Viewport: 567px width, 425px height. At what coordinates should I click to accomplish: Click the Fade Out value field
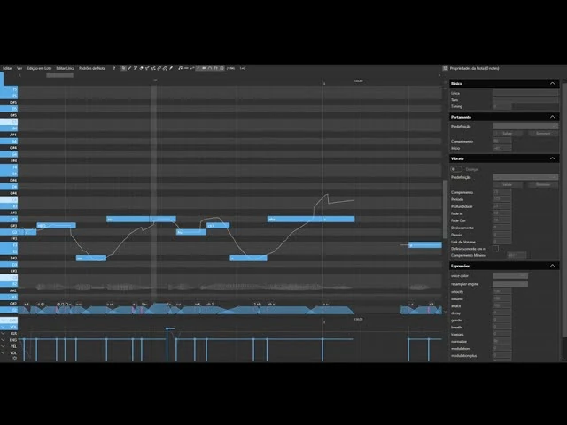(502, 220)
